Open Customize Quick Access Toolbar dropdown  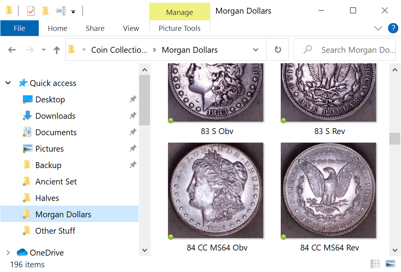click(73, 12)
